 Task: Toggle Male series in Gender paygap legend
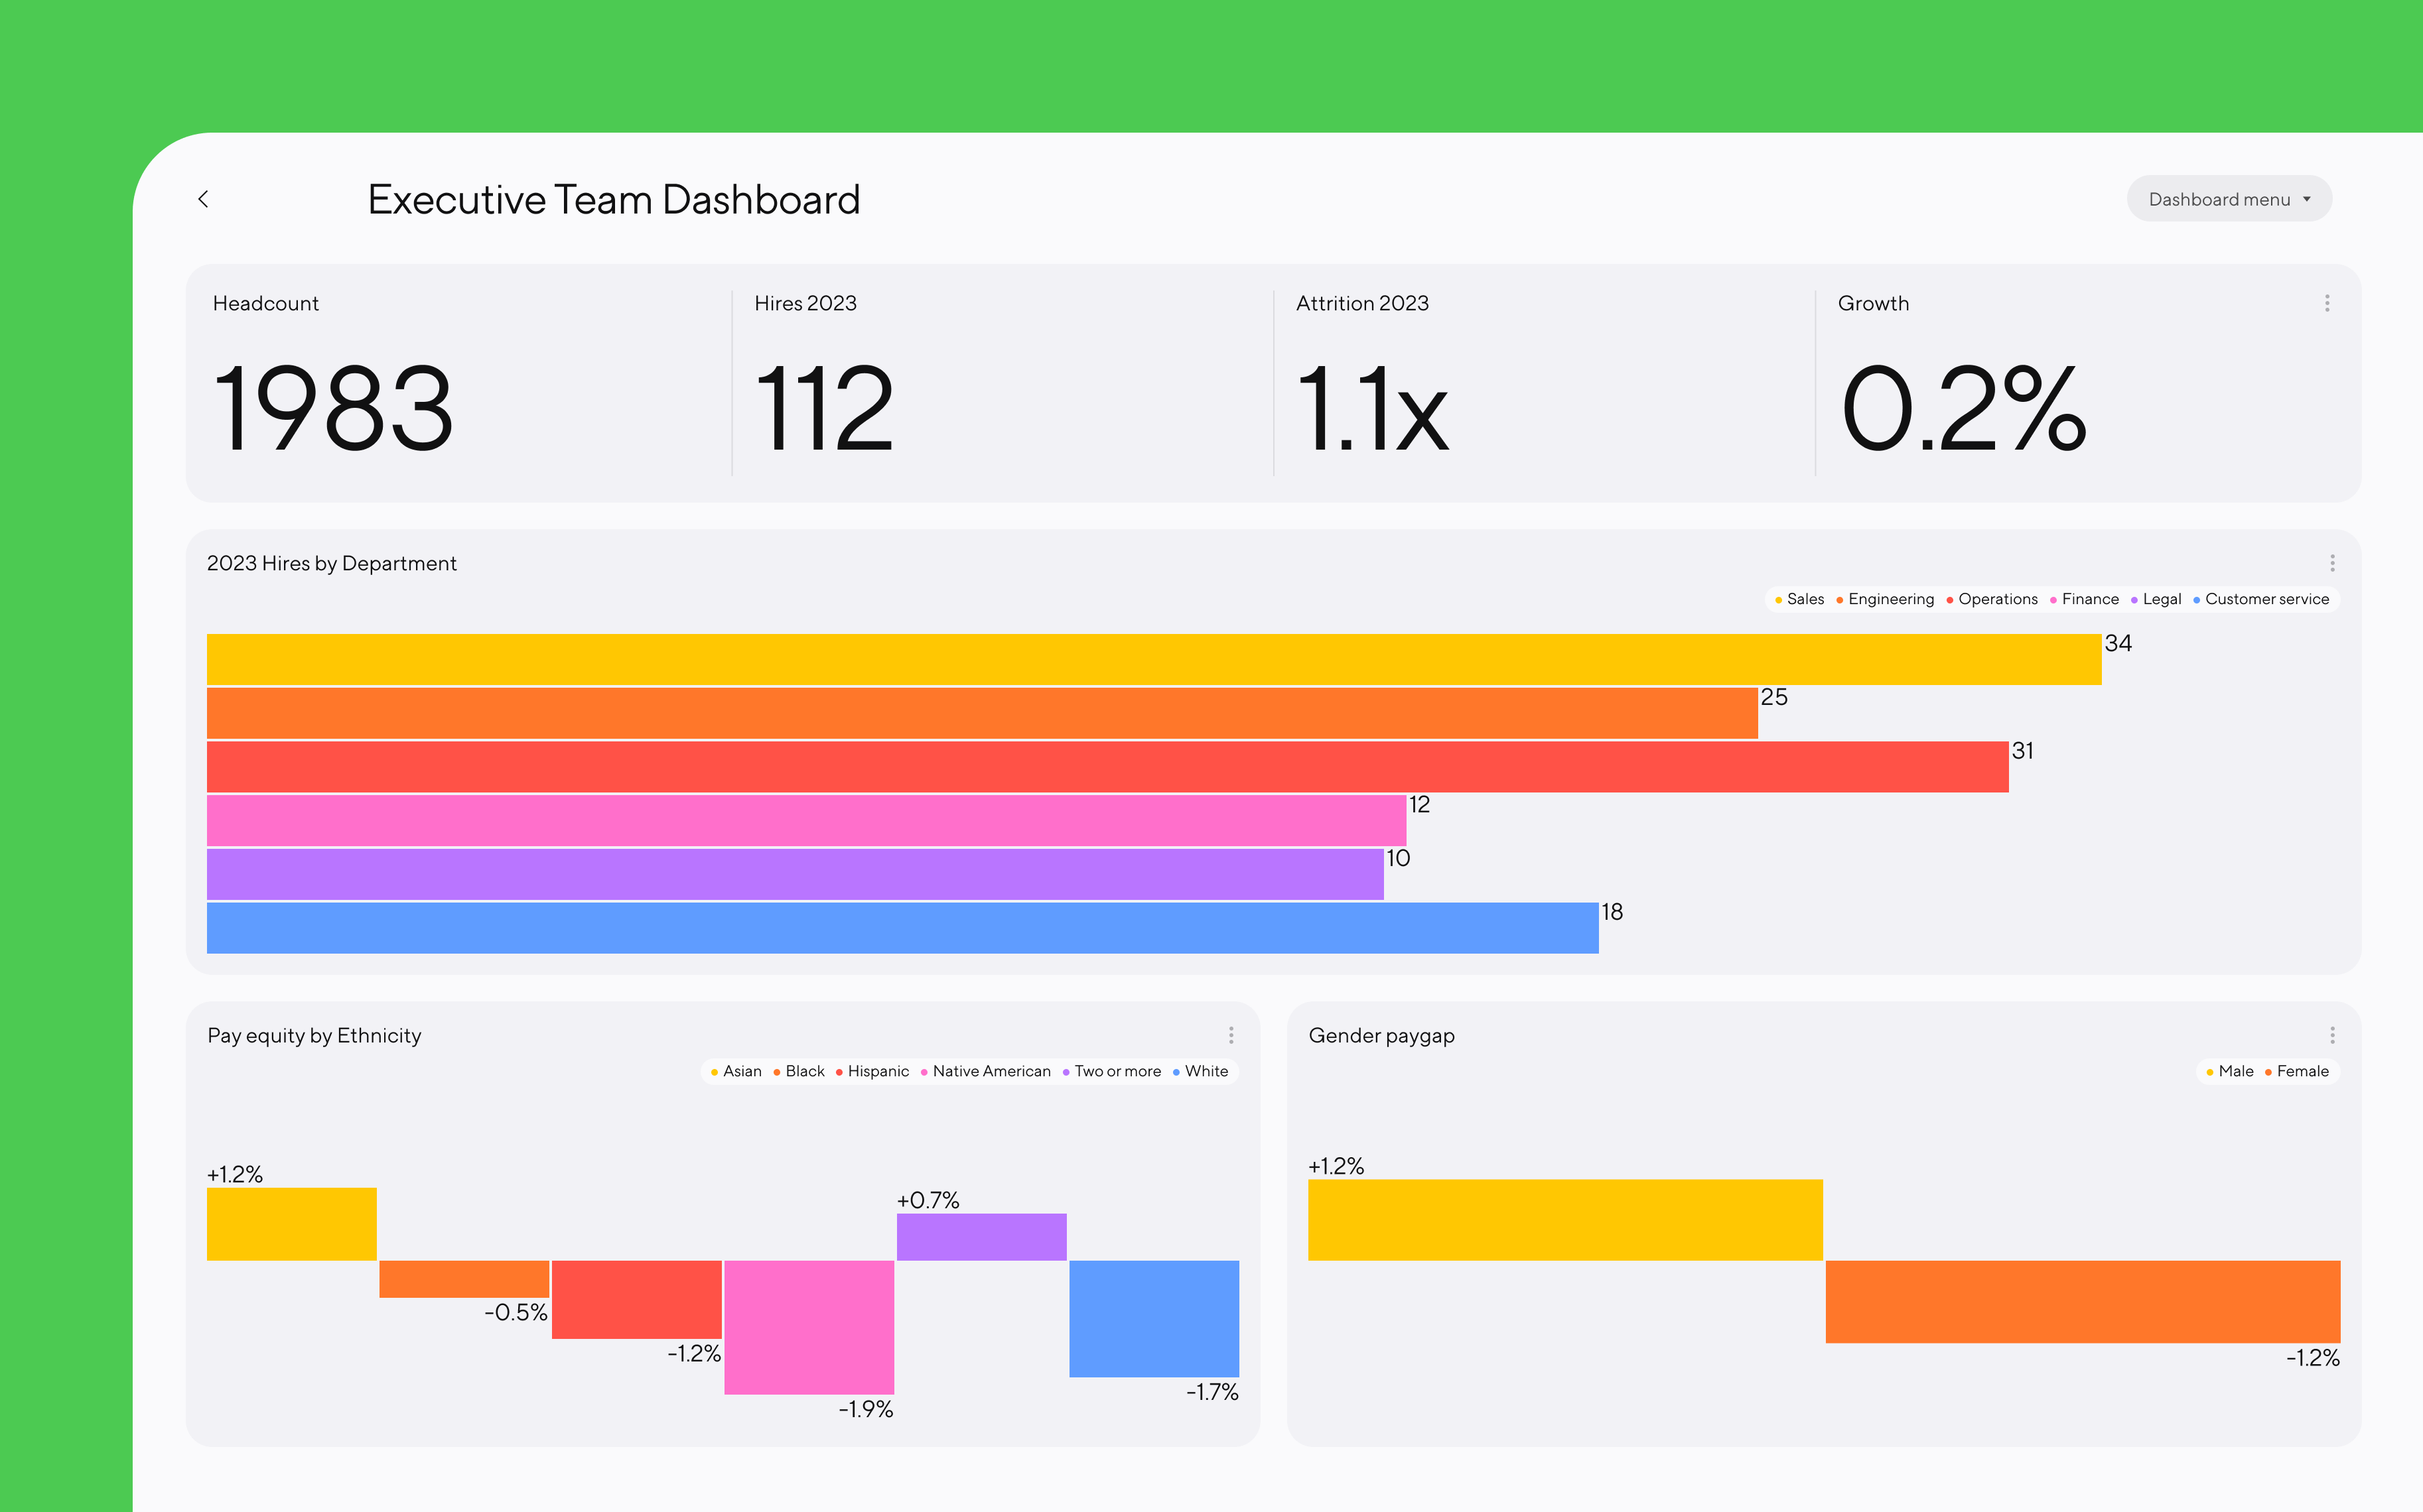click(x=2234, y=1071)
